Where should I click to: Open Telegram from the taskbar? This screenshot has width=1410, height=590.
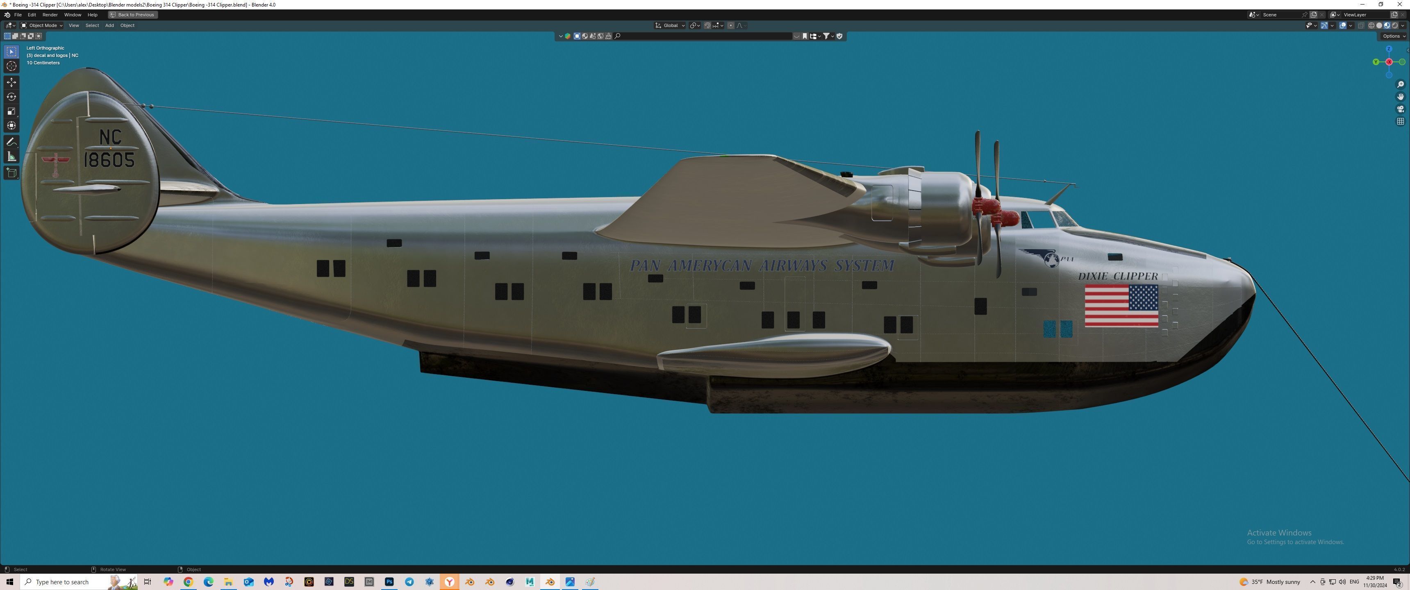[x=409, y=582]
